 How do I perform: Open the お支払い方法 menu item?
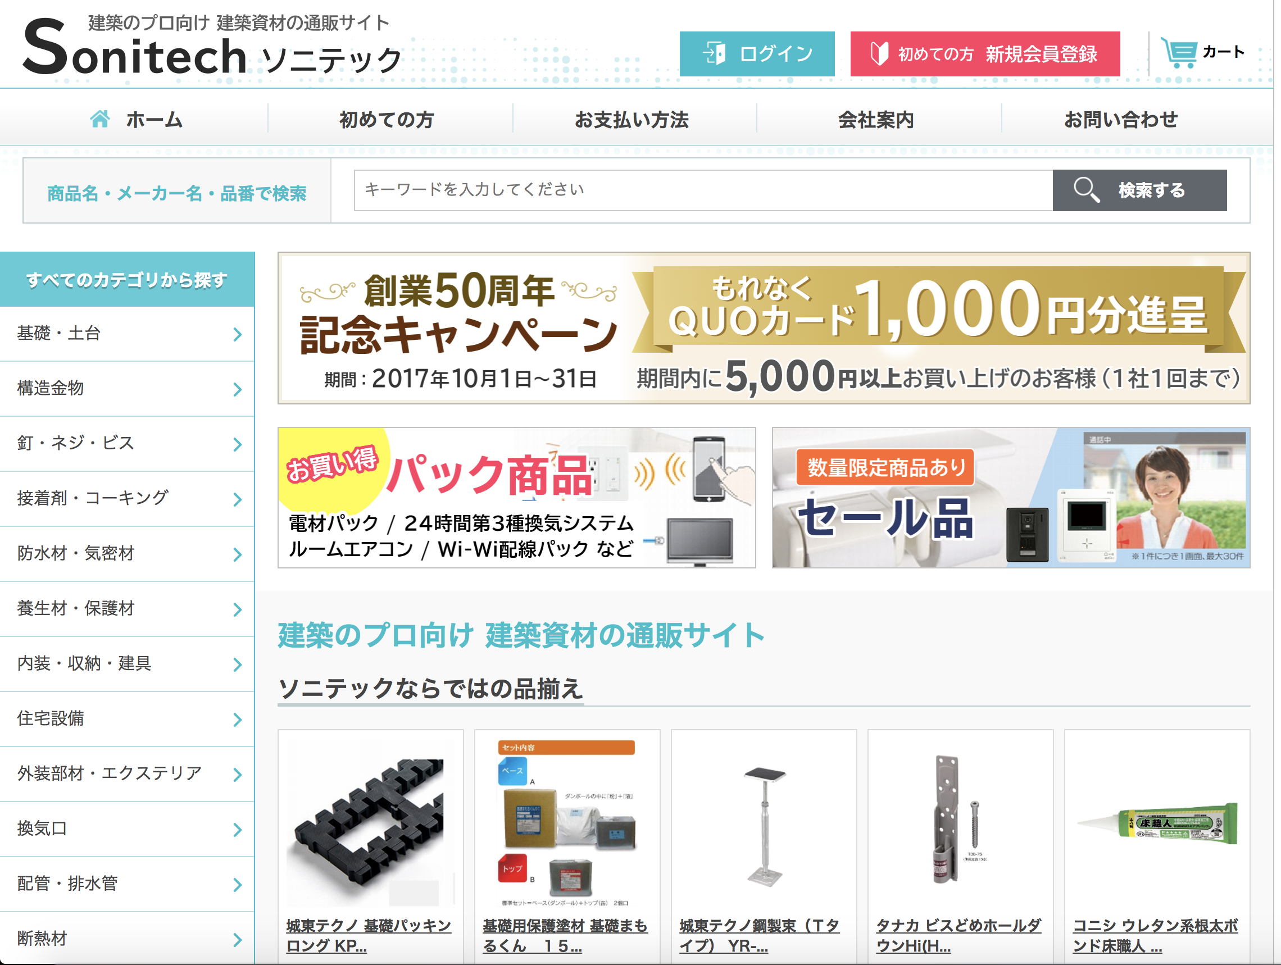(632, 120)
